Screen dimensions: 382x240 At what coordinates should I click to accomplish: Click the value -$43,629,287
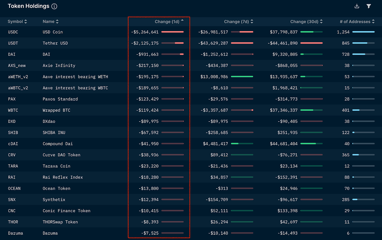213,43
